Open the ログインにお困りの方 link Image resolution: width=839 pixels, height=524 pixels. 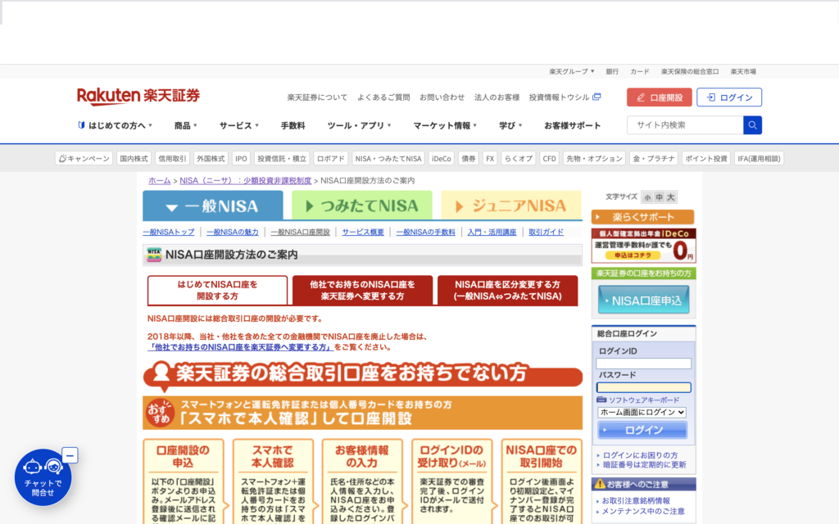(x=640, y=455)
